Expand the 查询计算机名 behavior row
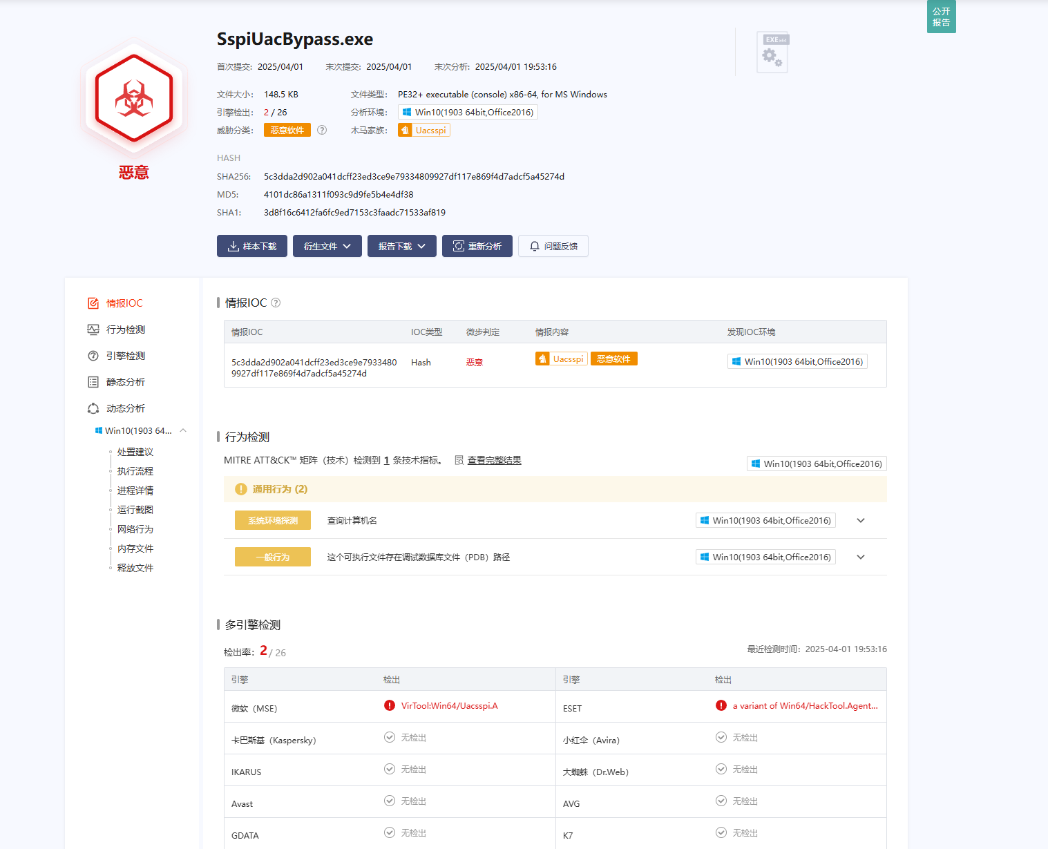 (x=861, y=520)
